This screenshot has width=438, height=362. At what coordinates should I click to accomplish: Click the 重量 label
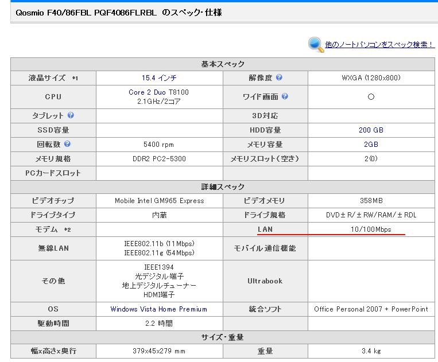pyautogui.click(x=265, y=351)
